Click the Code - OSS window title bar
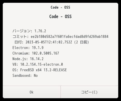 (x=60, y=7)
